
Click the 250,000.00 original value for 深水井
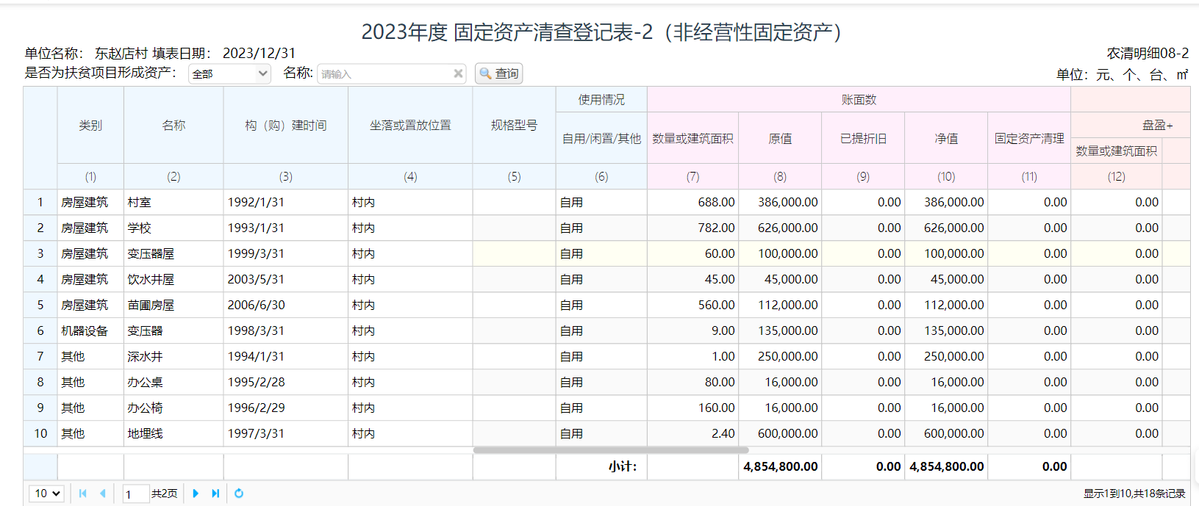tap(780, 356)
